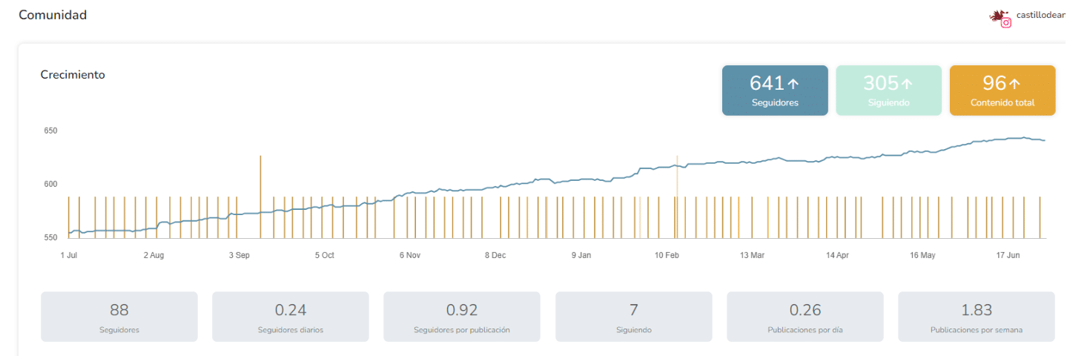Select the 0.24 Seguidores diarios card
Screen dimensions: 1090x356
(x=291, y=317)
